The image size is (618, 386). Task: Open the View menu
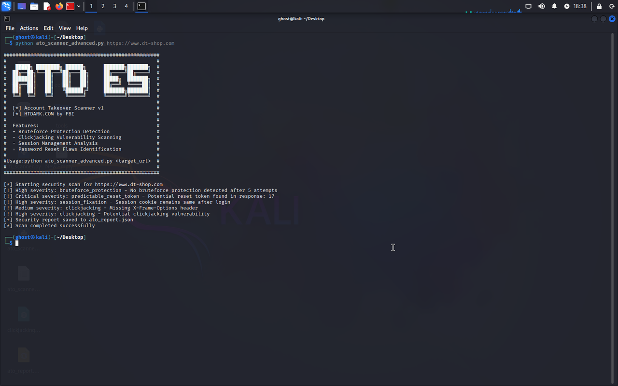(65, 28)
